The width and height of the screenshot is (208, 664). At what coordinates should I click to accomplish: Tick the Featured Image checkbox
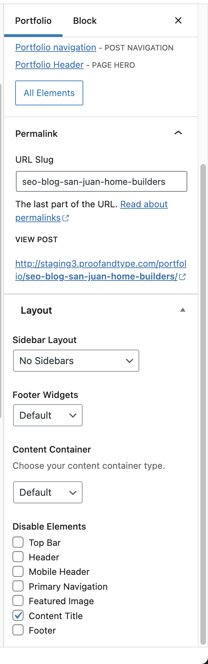(18, 600)
